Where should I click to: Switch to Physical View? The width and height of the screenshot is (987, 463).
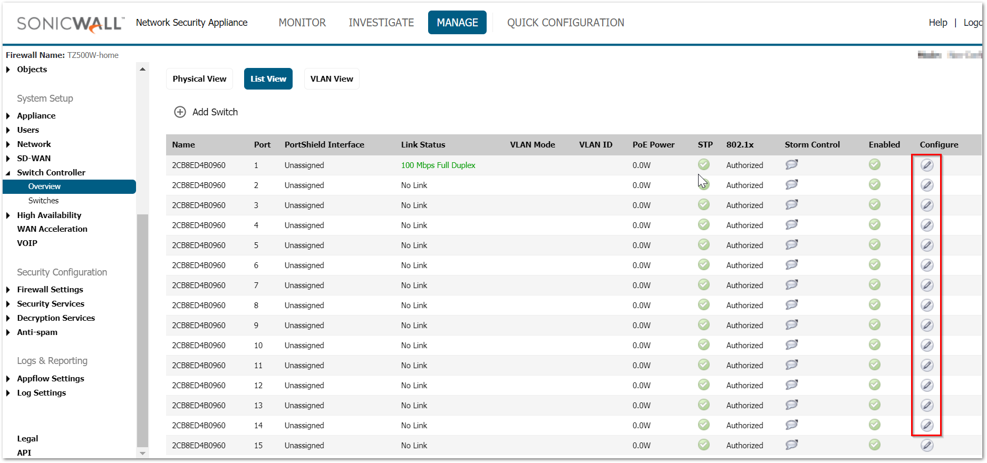[199, 79]
